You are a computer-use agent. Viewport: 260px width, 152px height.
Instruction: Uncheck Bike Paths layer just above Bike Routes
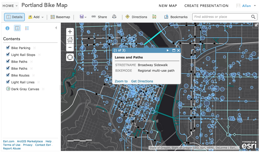coord(8,68)
